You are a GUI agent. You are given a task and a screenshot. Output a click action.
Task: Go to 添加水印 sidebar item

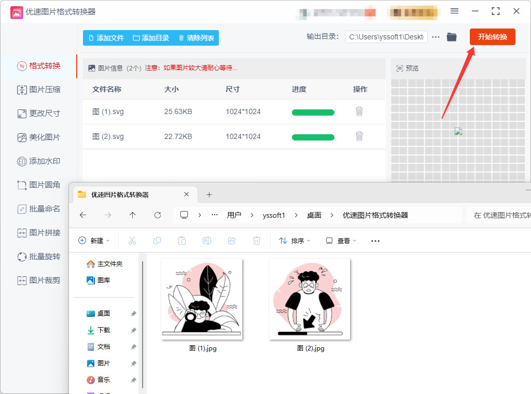pyautogui.click(x=39, y=161)
